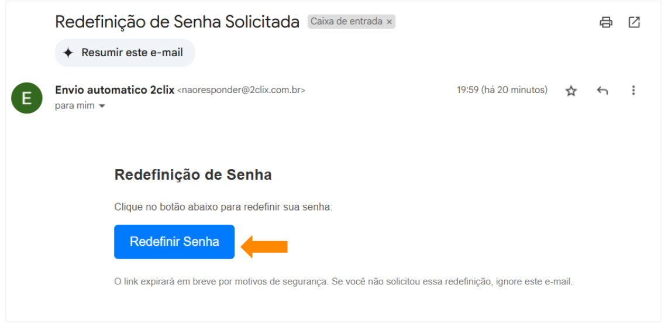The height and width of the screenshot is (323, 668).
Task: Click the bold Redefinição de Senha heading
Action: point(193,174)
